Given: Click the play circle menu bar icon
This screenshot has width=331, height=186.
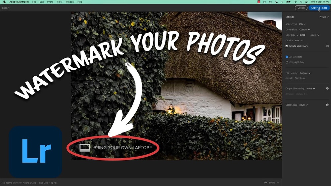Looking at the screenshot, I should pyautogui.click(x=264, y=2).
